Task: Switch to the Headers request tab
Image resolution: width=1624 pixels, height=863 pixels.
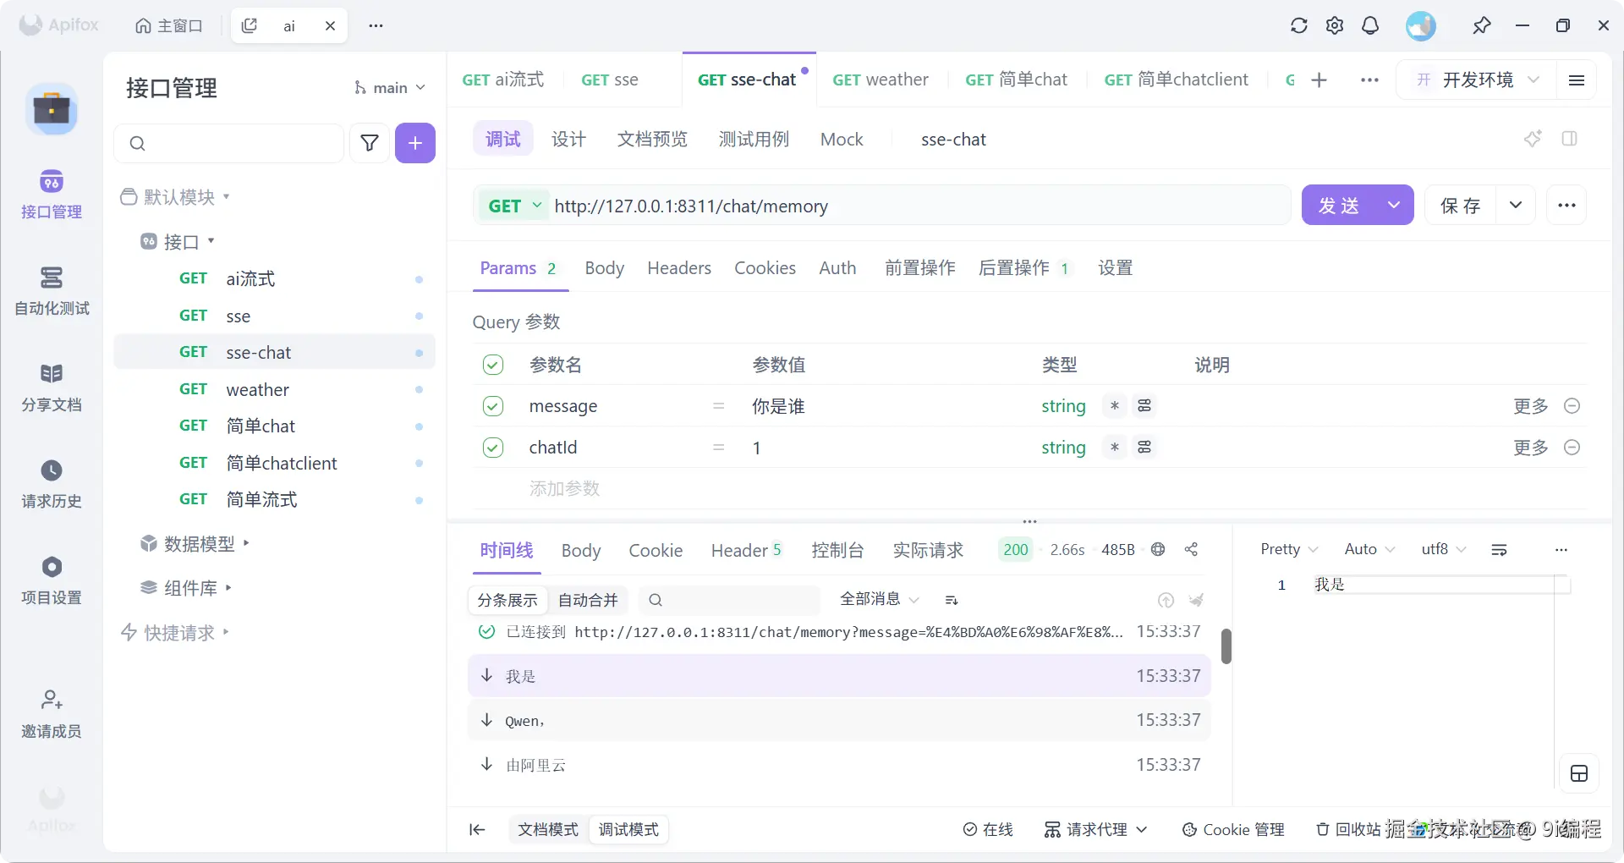Action: pyautogui.click(x=679, y=268)
